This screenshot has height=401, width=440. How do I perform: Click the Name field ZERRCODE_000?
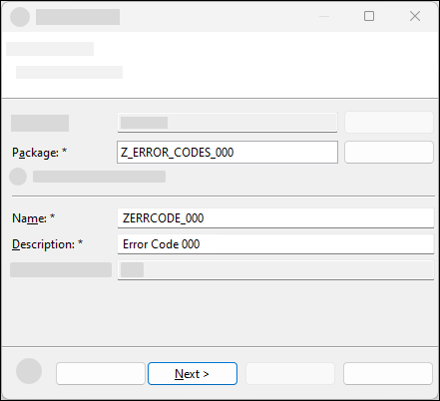point(275,218)
